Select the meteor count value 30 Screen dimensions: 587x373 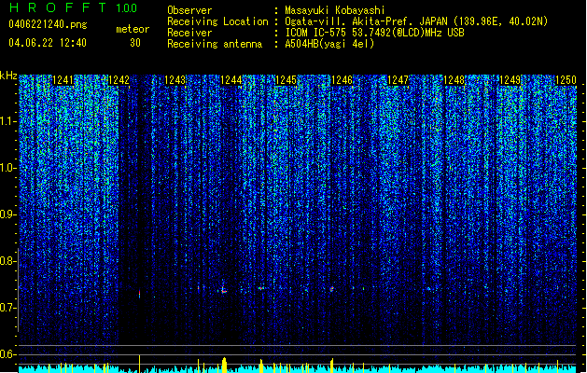(x=135, y=43)
